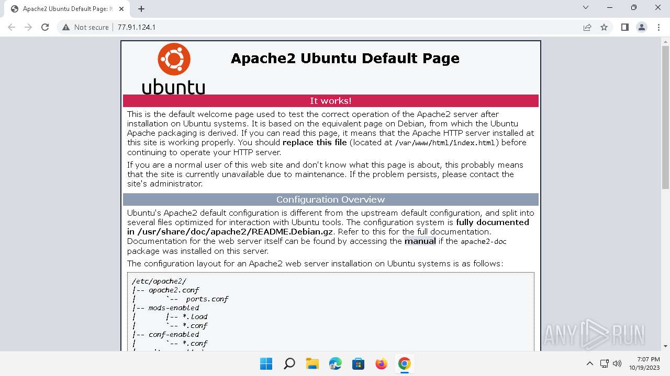670x376 pixels.
Task: Open the manual link
Action: pyautogui.click(x=420, y=241)
